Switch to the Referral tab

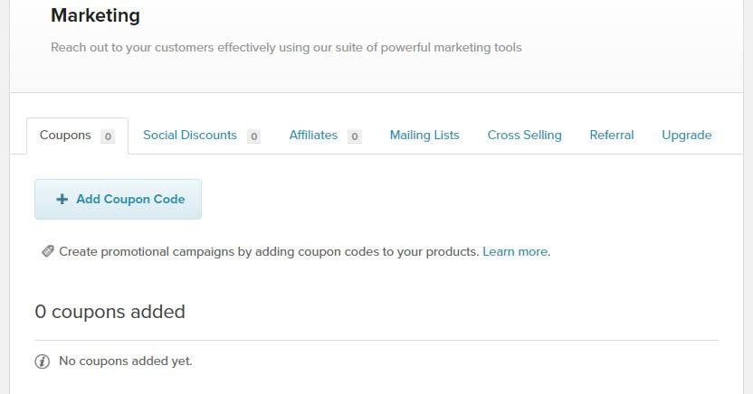coord(612,136)
